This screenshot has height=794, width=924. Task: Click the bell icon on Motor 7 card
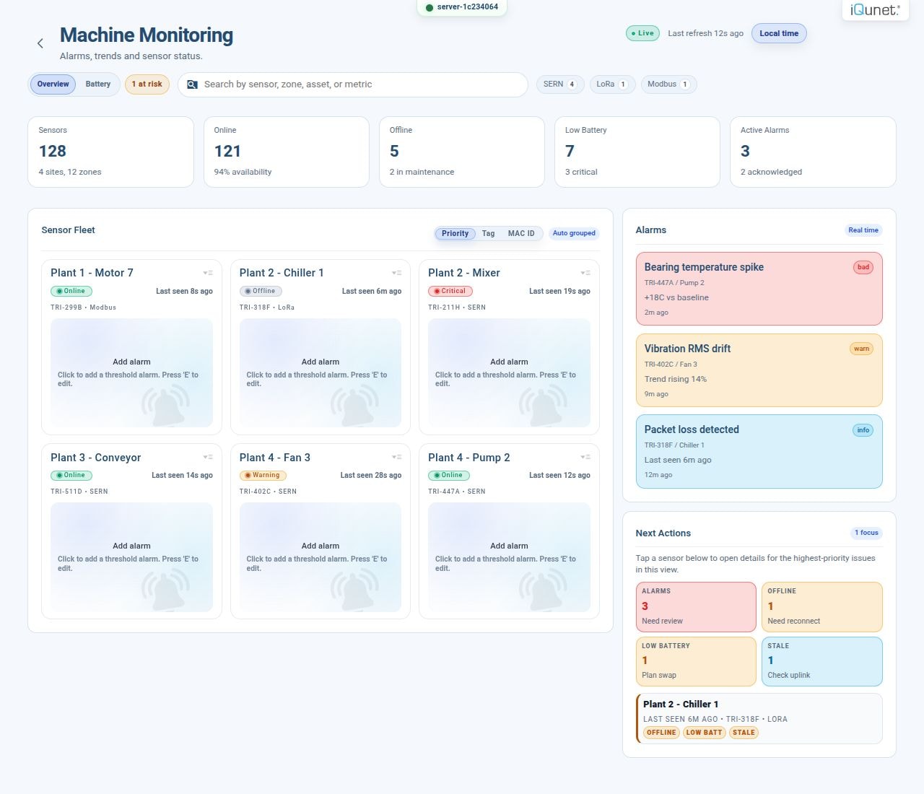tap(166, 405)
